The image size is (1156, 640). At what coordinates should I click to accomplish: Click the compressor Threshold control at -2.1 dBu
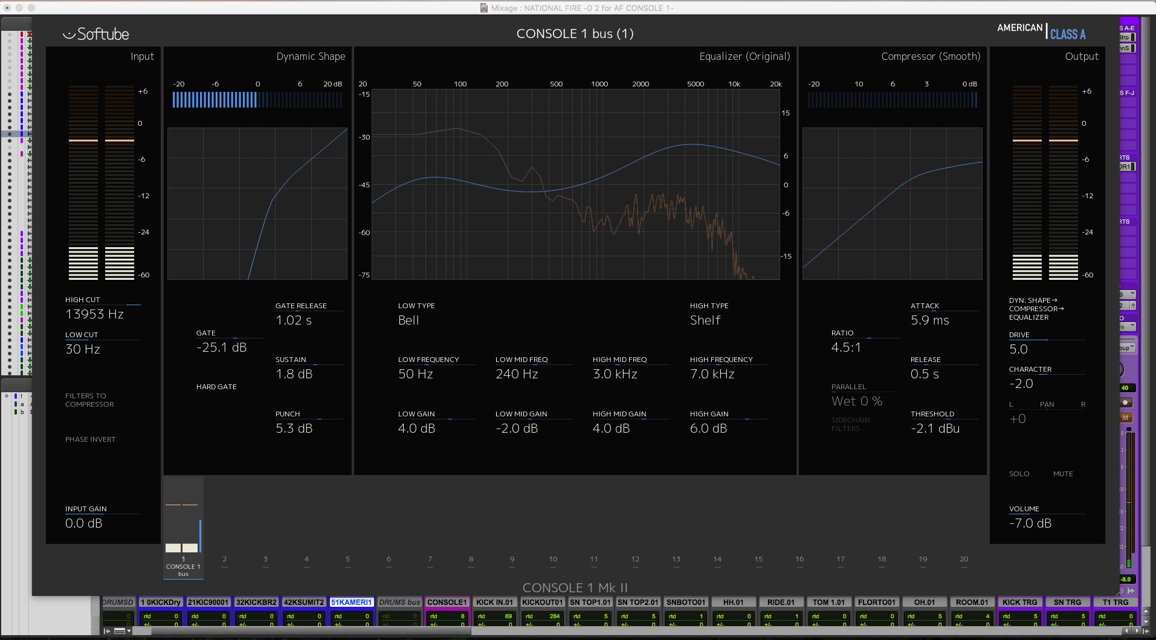coord(935,428)
